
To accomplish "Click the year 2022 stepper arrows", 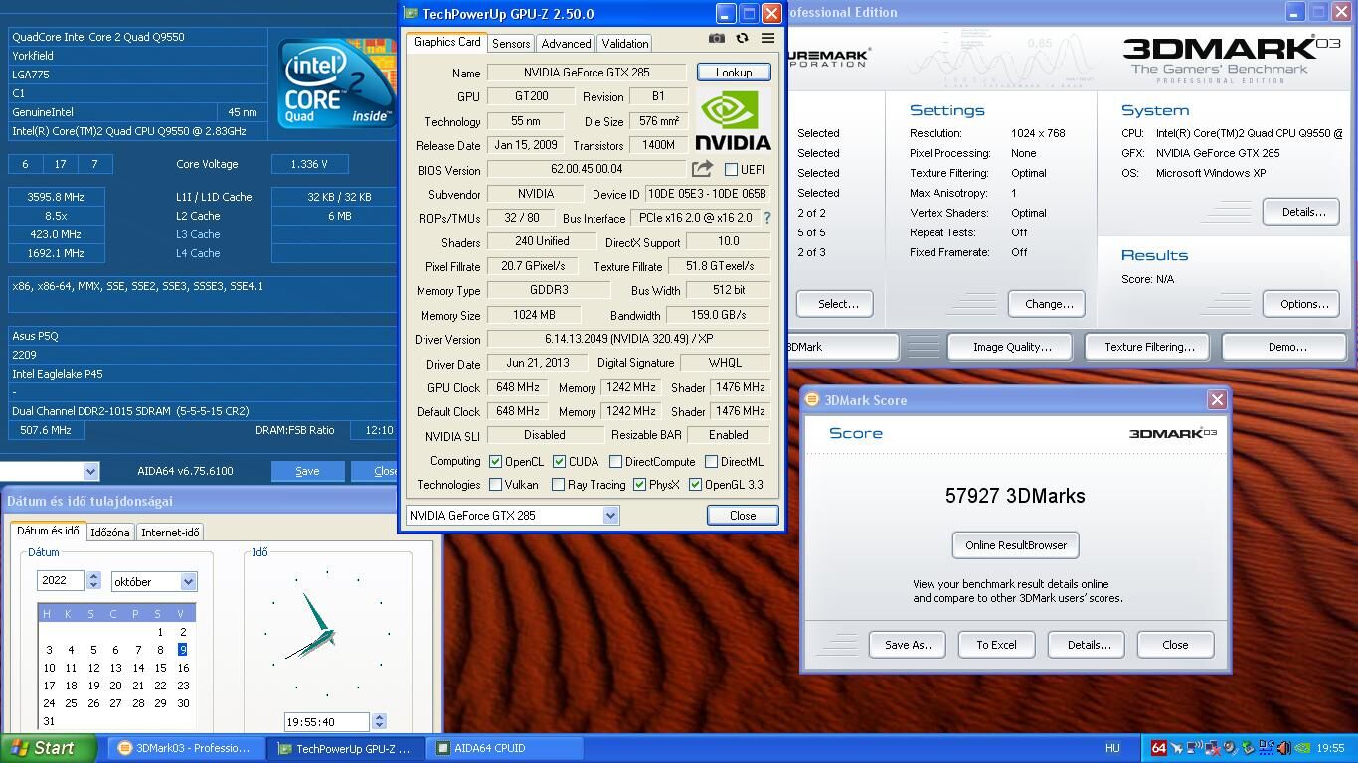I will (93, 580).
